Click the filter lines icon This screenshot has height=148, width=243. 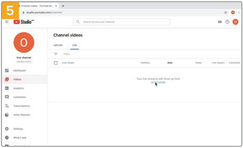56,54
